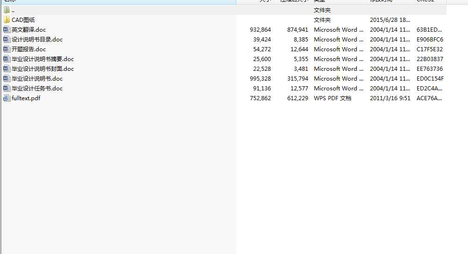Click the compressed size 3,481
Screen dimensions: 468x254
click(x=301, y=69)
